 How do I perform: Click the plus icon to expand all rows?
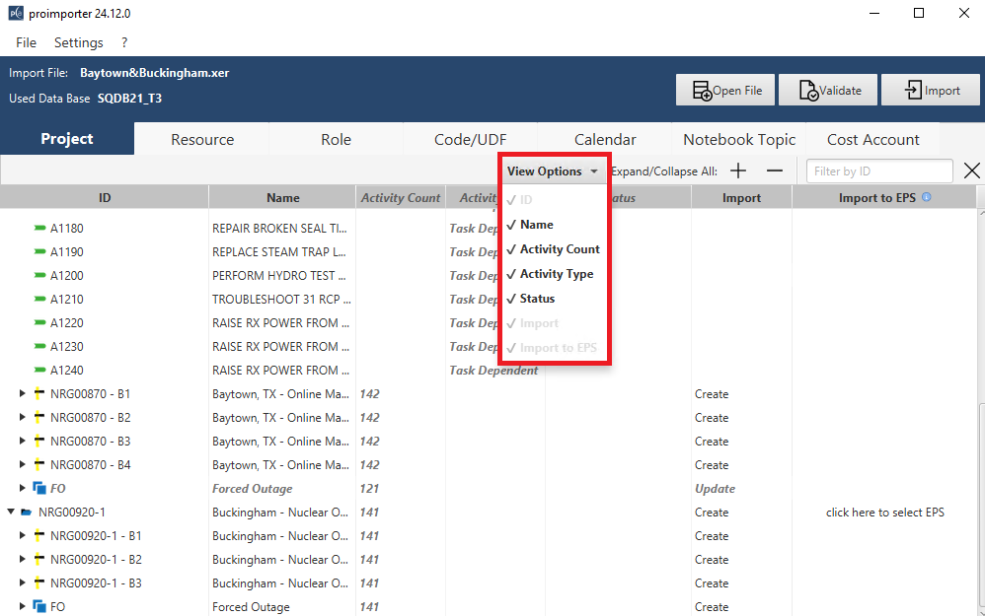[x=738, y=171]
